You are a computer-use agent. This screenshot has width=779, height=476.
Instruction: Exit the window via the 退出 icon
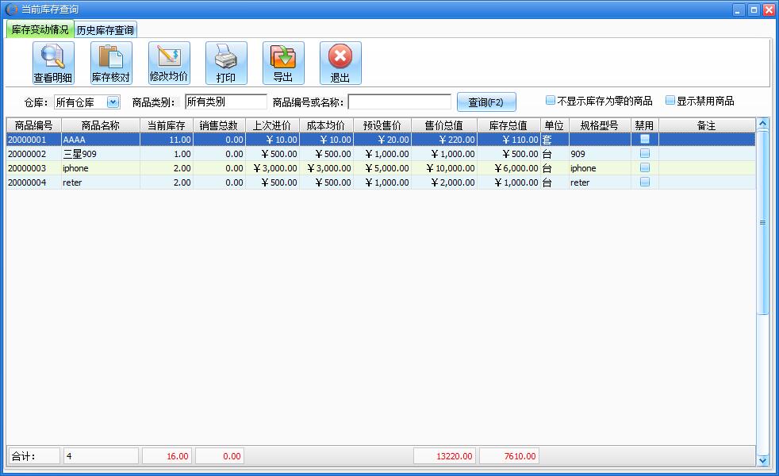click(x=340, y=63)
